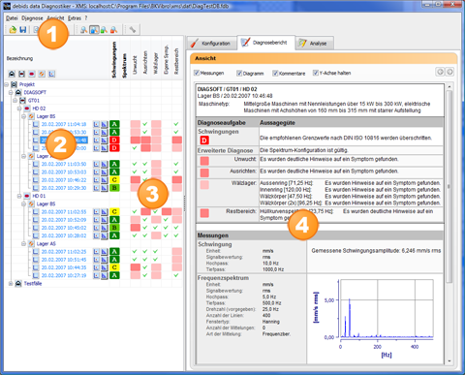The height and width of the screenshot is (375, 465).
Task: Click the save disk toolbar icon
Action: (x=23, y=30)
